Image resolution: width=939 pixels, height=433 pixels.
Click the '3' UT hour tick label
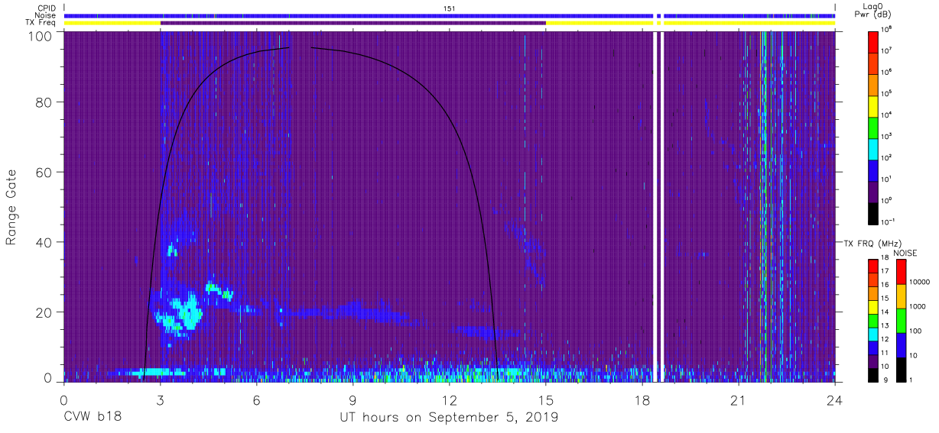point(160,400)
